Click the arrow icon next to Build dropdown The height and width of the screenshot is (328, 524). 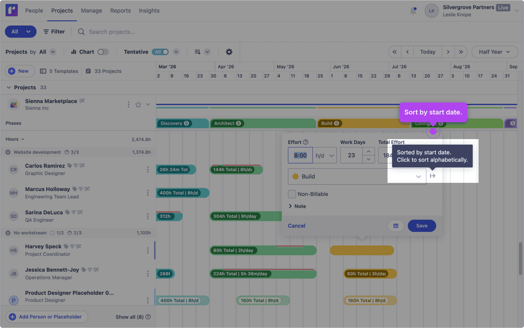pos(433,176)
